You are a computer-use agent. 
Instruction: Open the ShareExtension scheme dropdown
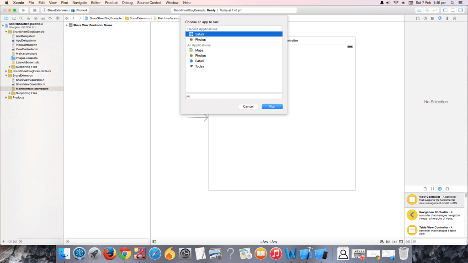click(x=55, y=10)
